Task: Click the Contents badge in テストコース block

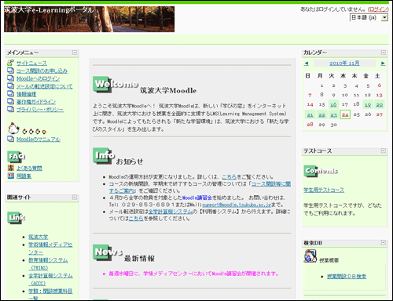Action: (x=321, y=171)
